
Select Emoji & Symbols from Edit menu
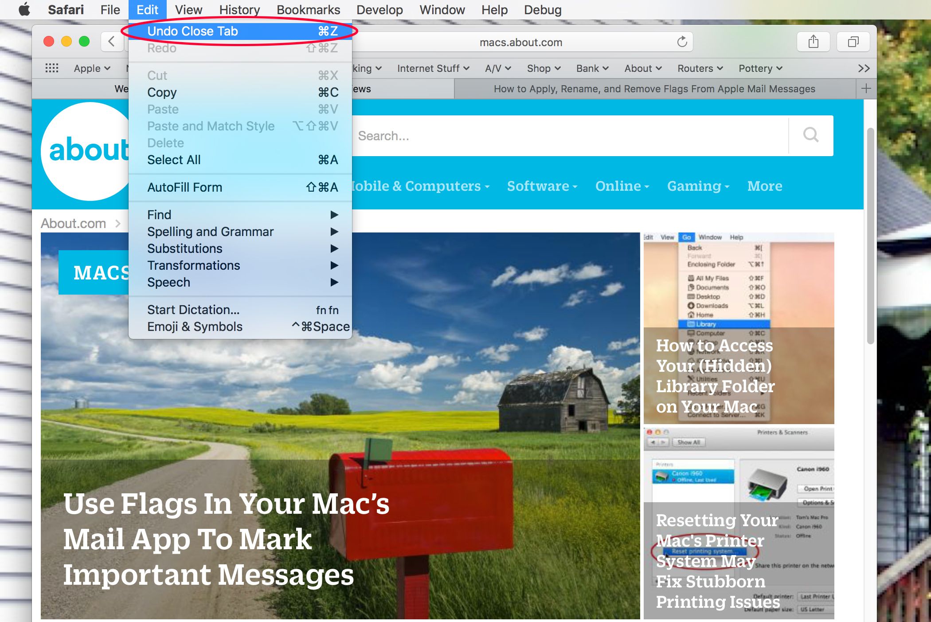point(195,326)
